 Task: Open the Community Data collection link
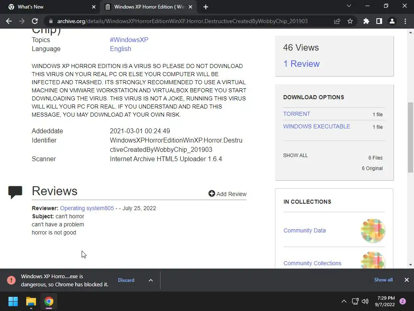click(x=304, y=230)
